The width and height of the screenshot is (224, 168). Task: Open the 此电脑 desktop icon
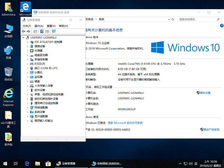click(x=9, y=31)
